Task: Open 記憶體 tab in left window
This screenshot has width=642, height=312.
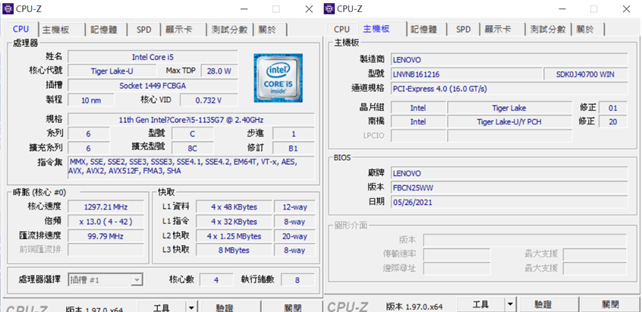Action: (x=104, y=30)
